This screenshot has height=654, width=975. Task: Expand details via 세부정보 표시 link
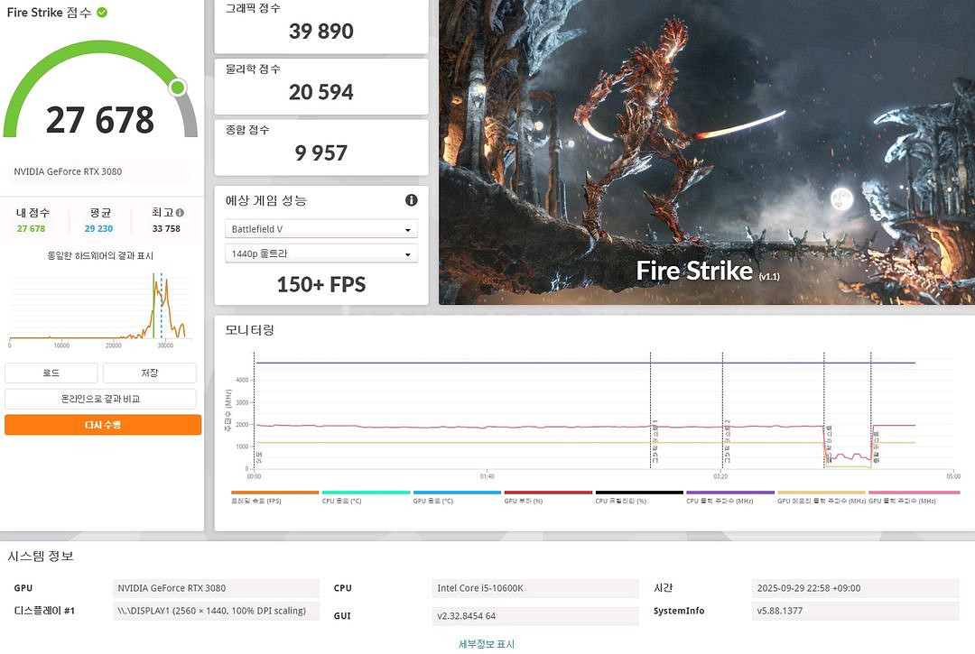pyautogui.click(x=487, y=644)
